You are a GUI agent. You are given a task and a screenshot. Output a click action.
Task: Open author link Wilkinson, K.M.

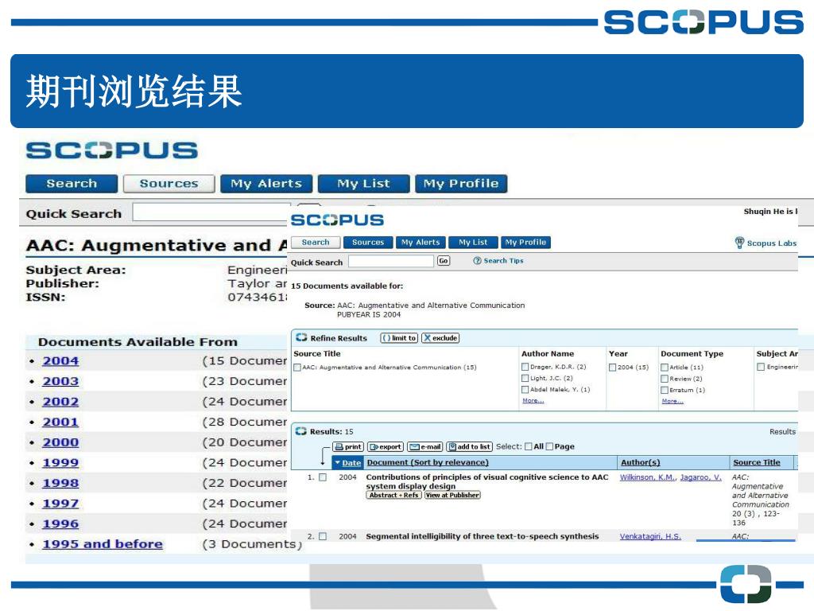pos(647,477)
